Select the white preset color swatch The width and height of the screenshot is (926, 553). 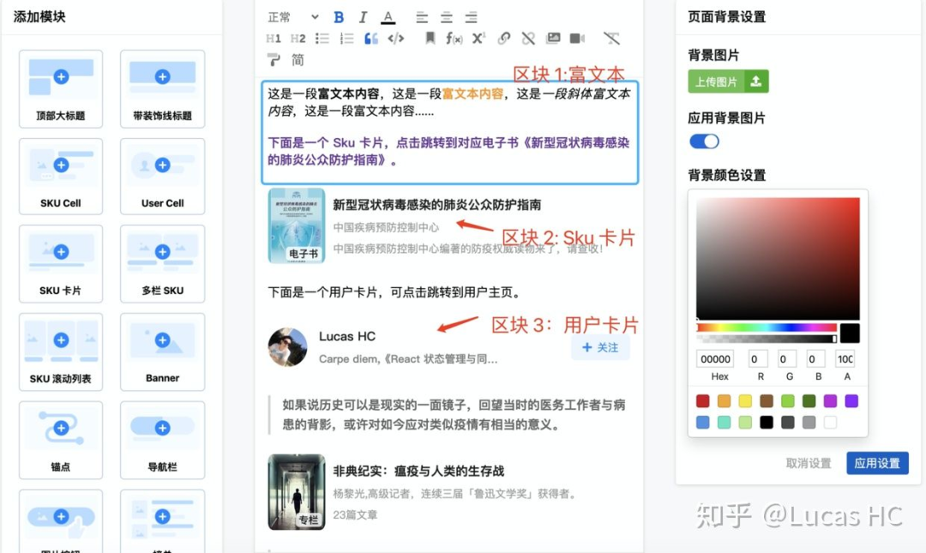tap(830, 423)
